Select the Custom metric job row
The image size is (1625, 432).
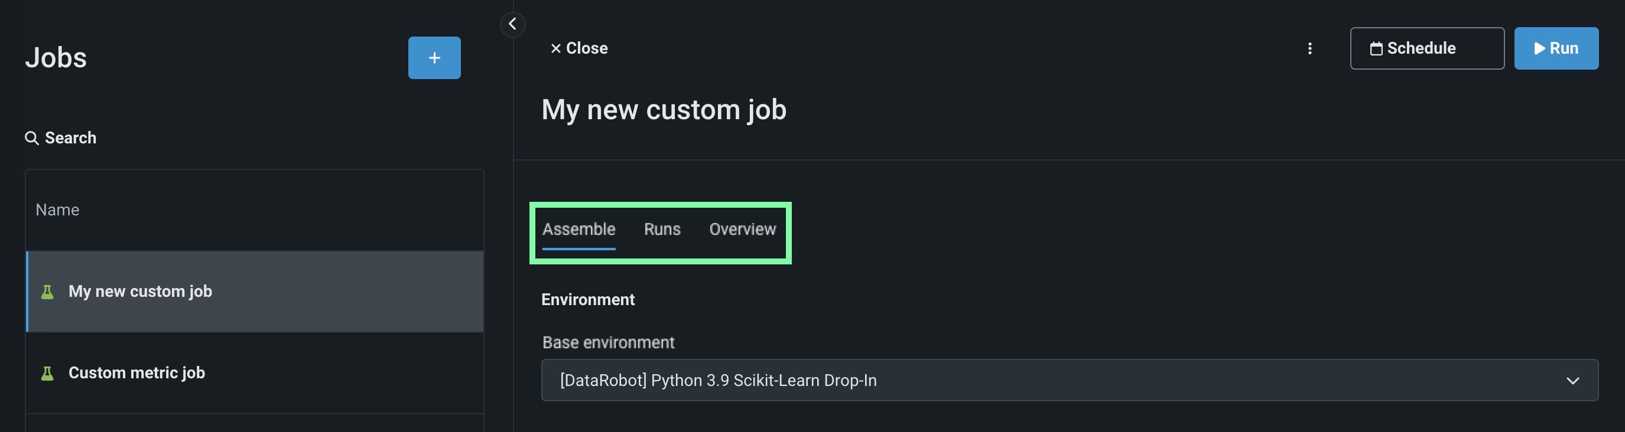(136, 373)
